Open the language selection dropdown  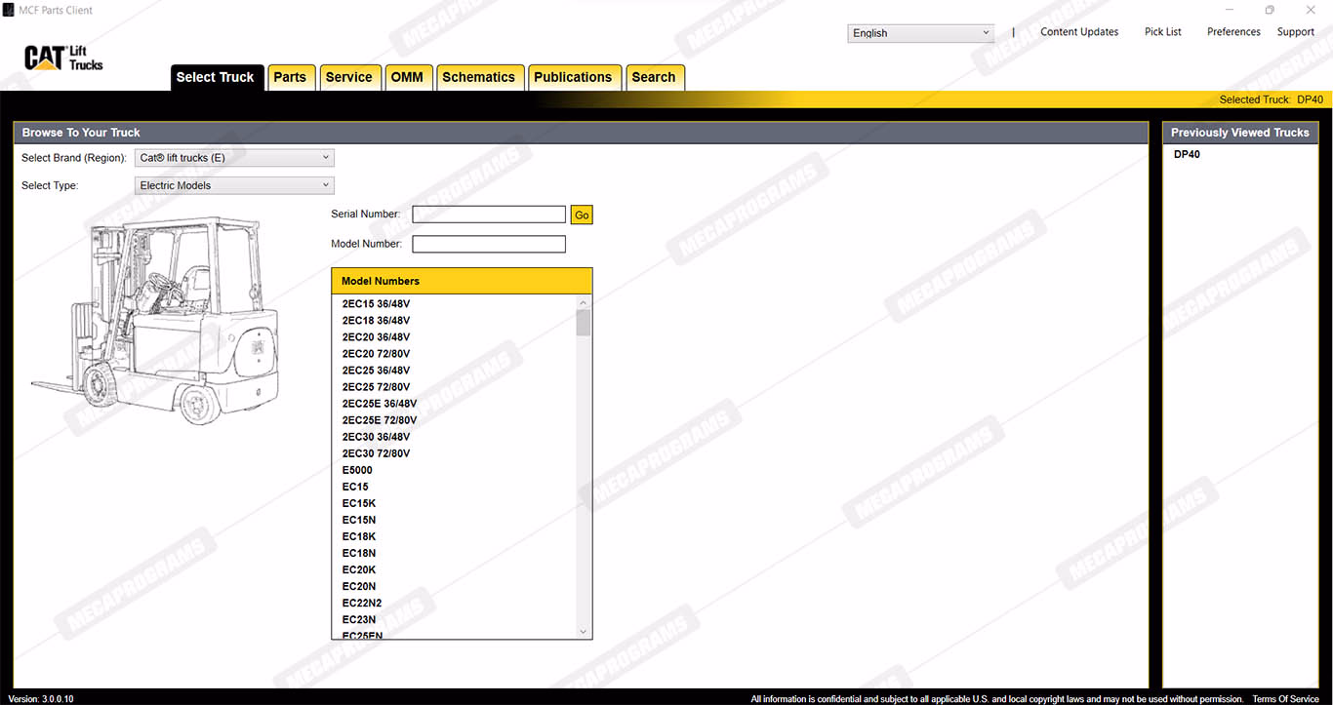(920, 33)
